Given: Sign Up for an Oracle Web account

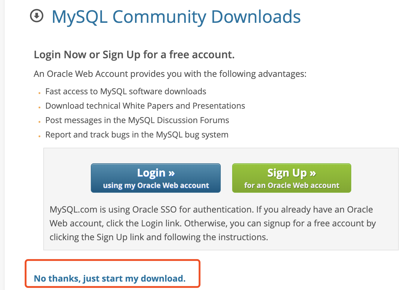Looking at the screenshot, I should (x=291, y=178).
